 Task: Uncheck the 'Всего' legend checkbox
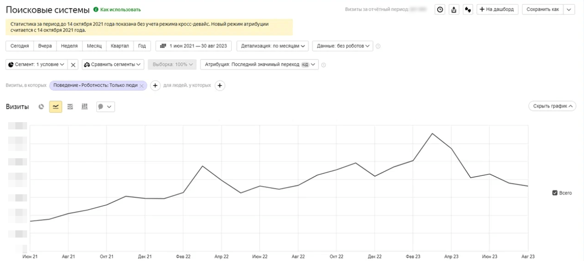pos(555,193)
